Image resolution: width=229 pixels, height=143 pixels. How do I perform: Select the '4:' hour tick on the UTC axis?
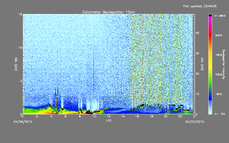pyautogui.click(x=52, y=116)
